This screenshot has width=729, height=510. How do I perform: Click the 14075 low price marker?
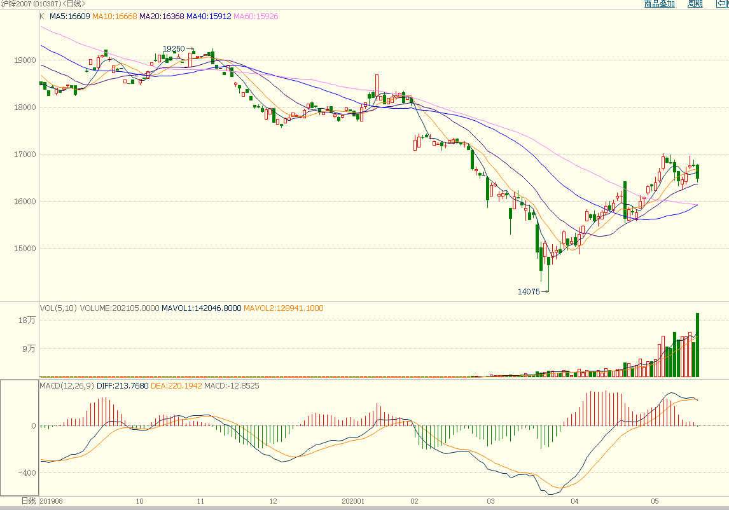pyautogui.click(x=529, y=292)
